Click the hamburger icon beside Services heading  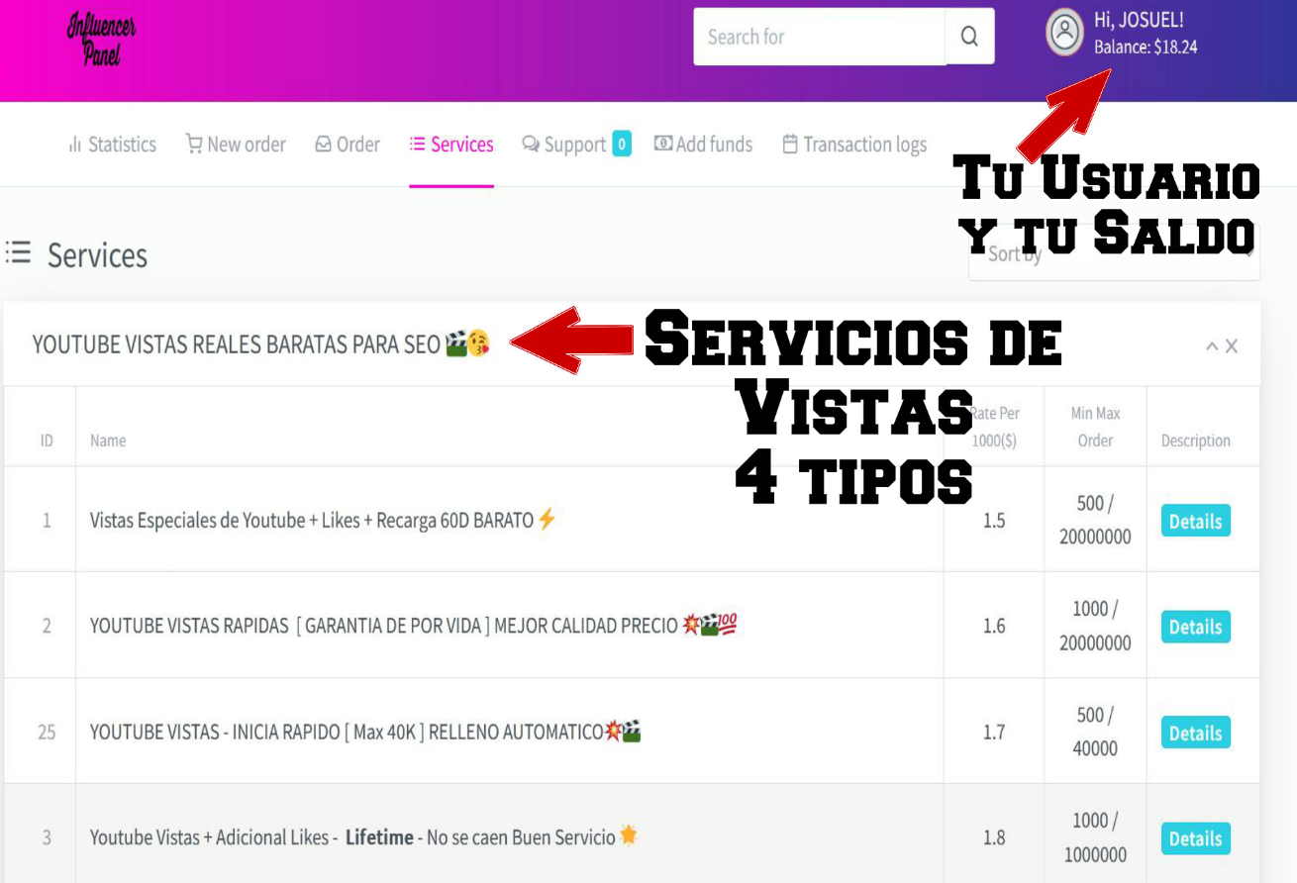pos(18,253)
